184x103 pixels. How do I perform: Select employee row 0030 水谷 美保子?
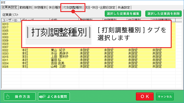tap(89, 54)
